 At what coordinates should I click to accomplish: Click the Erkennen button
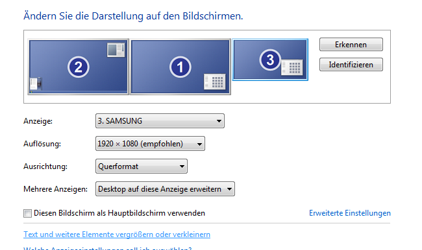[351, 44]
